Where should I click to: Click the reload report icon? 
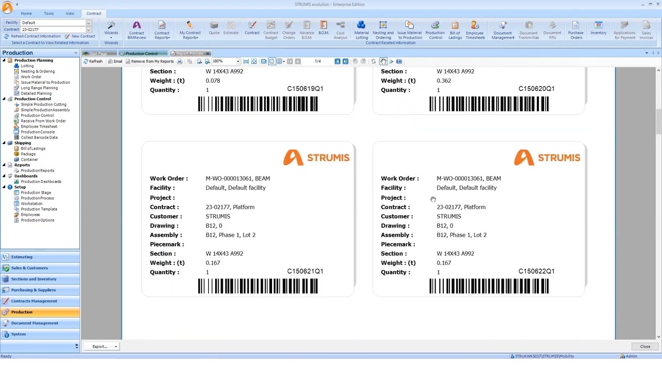(x=373, y=61)
